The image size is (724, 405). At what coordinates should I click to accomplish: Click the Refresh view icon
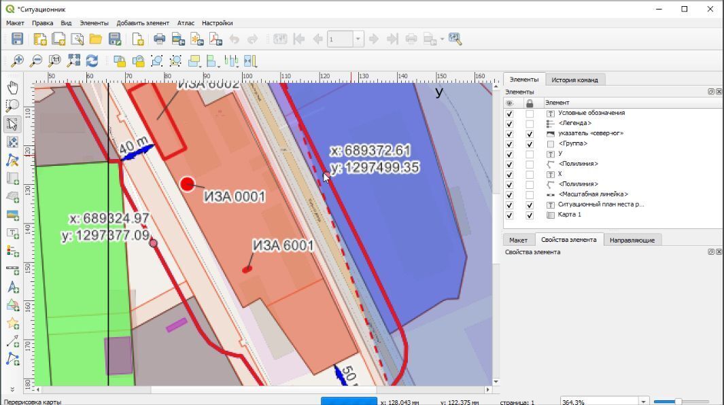point(92,61)
